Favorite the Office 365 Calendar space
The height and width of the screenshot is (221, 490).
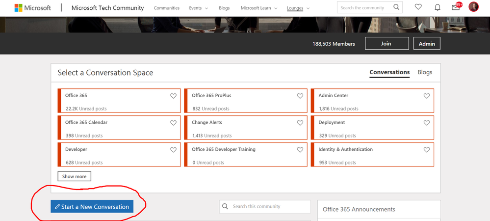pos(173,123)
